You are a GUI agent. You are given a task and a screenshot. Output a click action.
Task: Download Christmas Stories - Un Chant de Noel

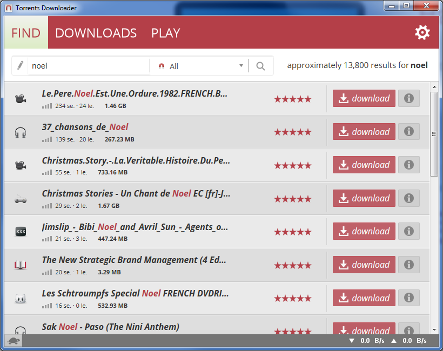pos(364,198)
